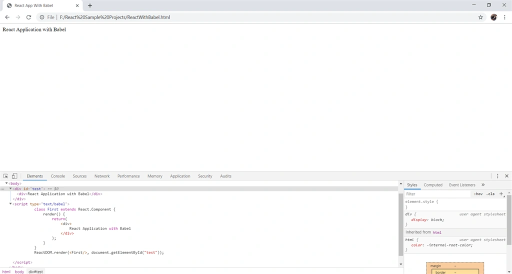Click the ReactDOM.render code line
The width and height of the screenshot is (512, 274).
pyautogui.click(x=99, y=252)
